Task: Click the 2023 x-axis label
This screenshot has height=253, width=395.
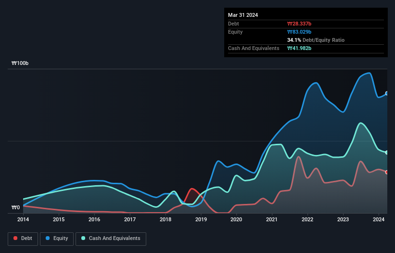Action: (x=343, y=219)
